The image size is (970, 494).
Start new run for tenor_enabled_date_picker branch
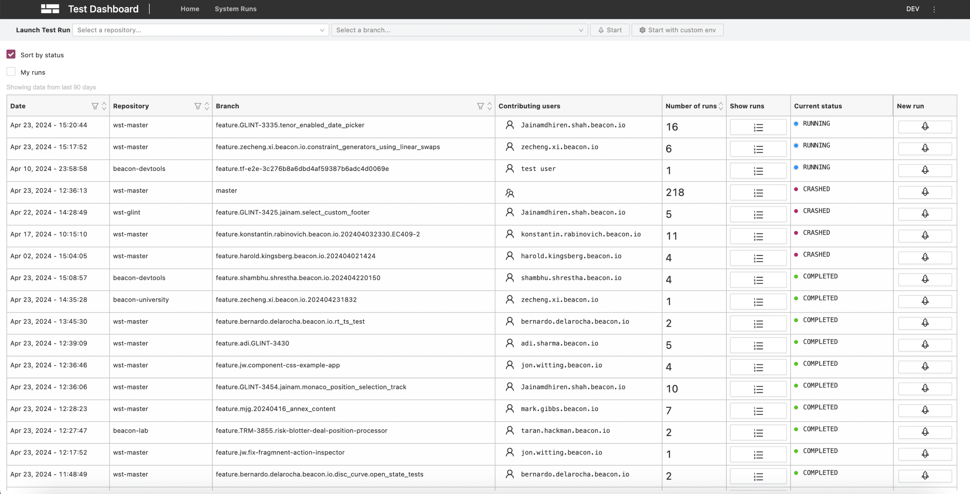[x=924, y=126]
